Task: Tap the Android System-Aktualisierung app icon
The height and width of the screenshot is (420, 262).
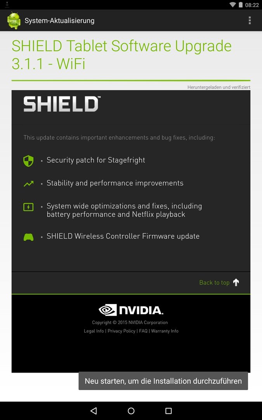Action: (14, 20)
